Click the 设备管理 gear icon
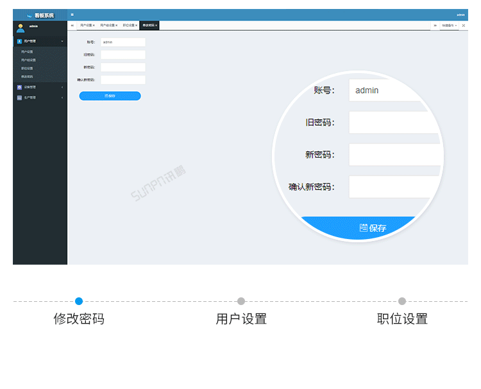The image size is (481, 389). pyautogui.click(x=19, y=87)
